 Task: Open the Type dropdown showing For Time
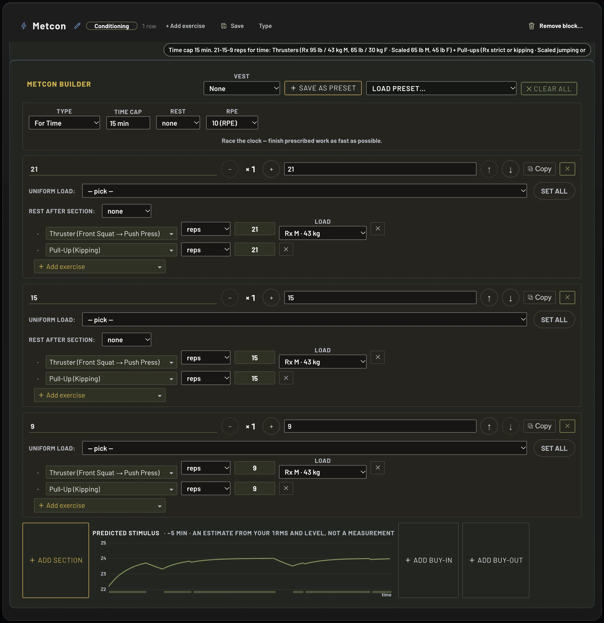point(64,123)
